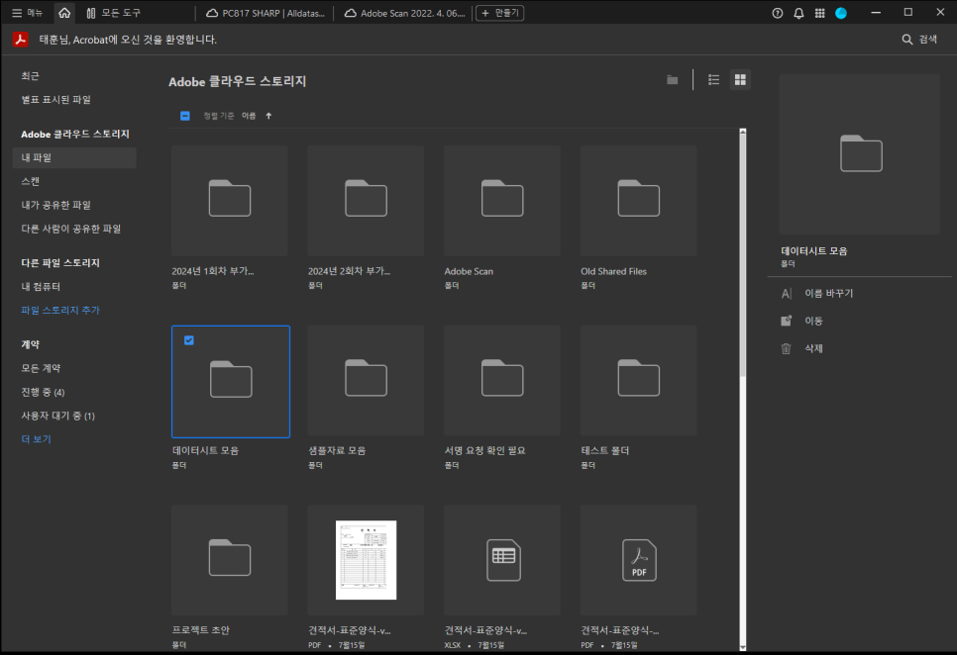Switch to Adobe Scan 2022 document tab
Viewport: 957px width, 655px height.
404,13
